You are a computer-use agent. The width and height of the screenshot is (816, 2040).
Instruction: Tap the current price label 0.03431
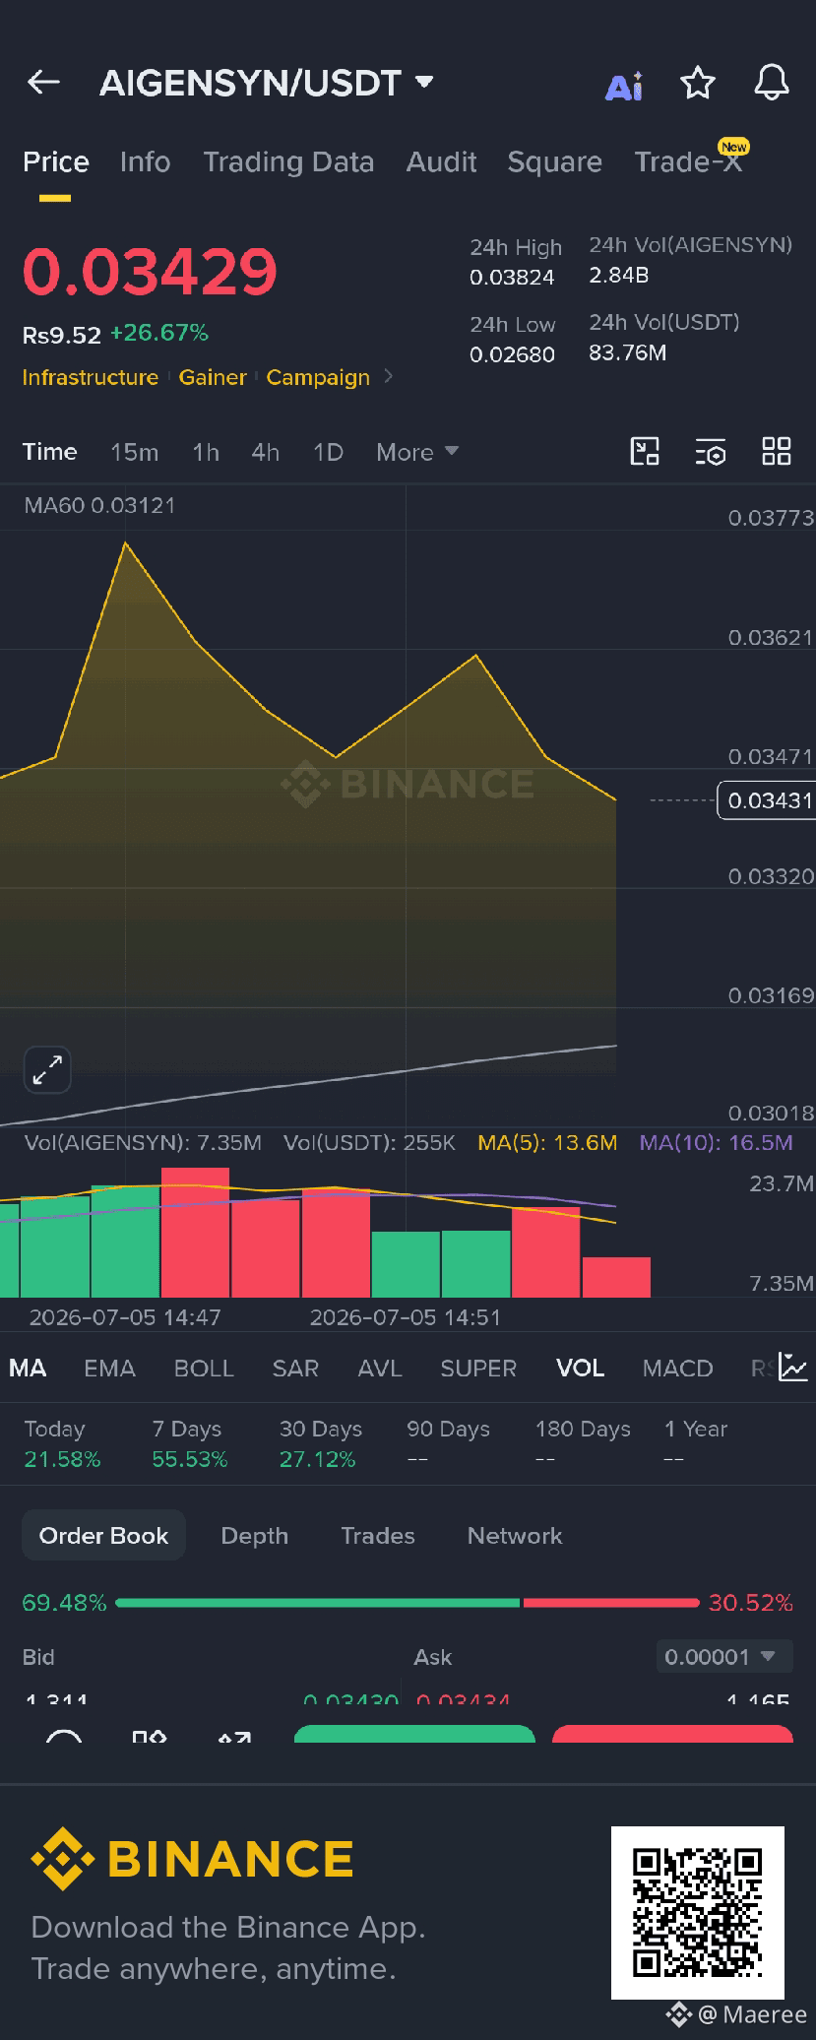click(768, 800)
